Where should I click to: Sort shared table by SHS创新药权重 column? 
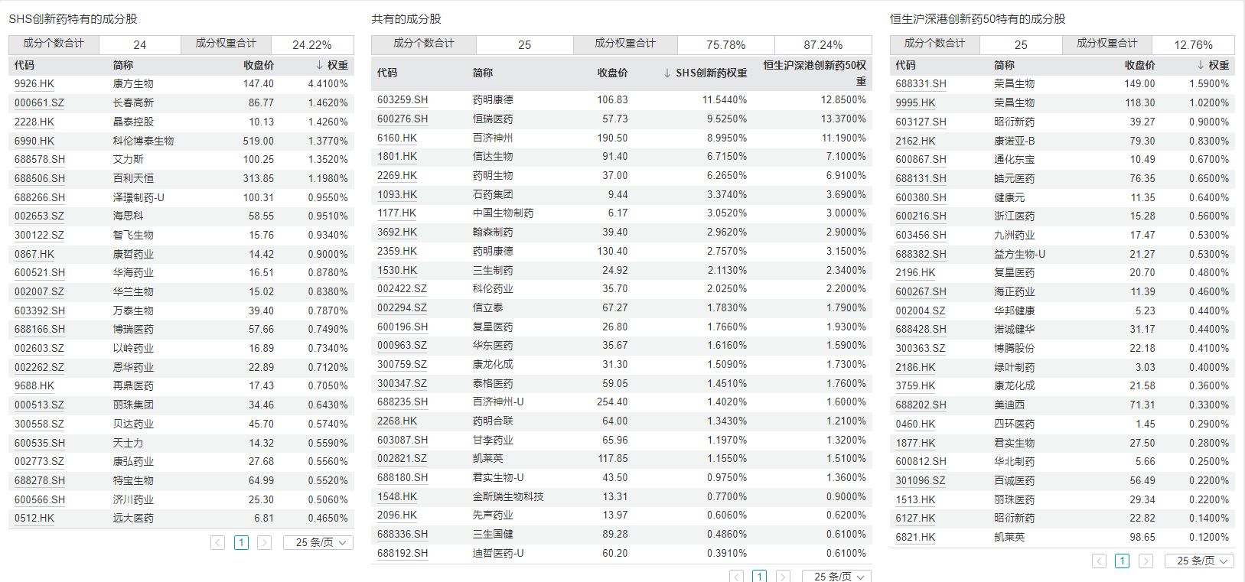pos(705,73)
